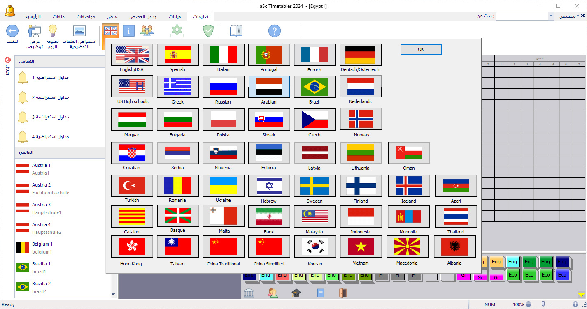
Task: Click the building icon in bottom bar
Action: pos(249,293)
